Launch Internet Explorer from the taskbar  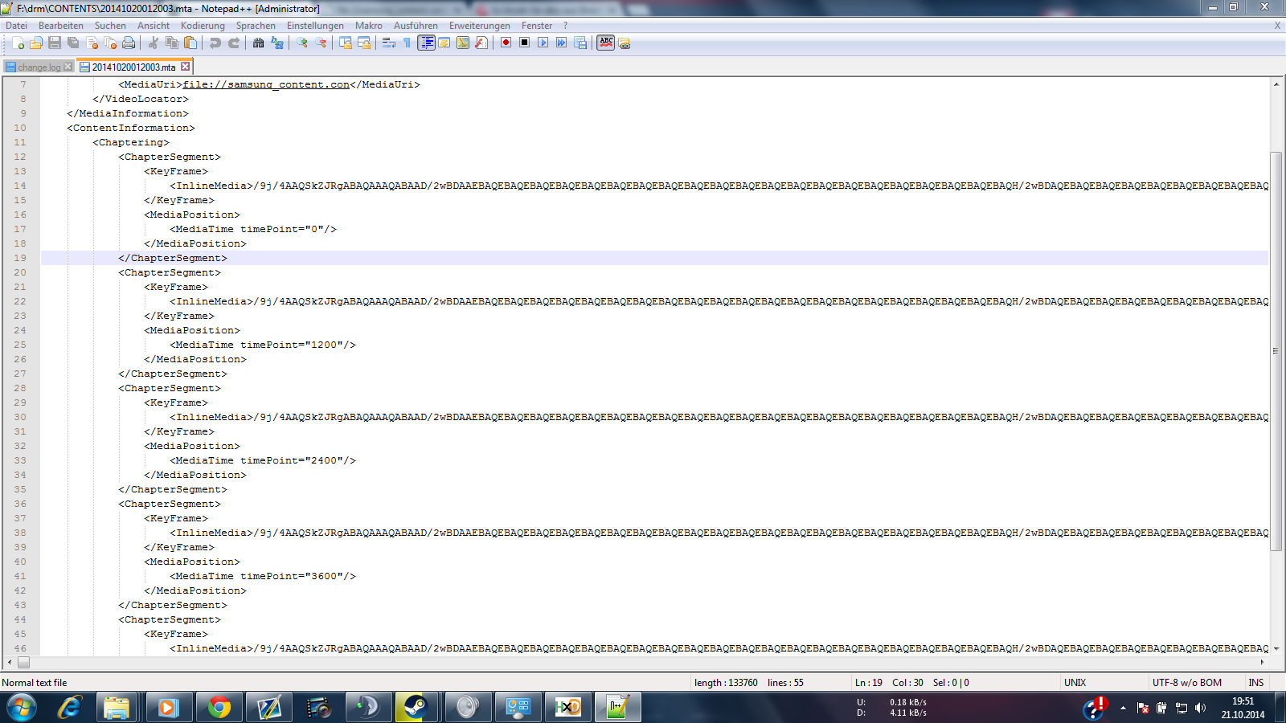coord(69,708)
